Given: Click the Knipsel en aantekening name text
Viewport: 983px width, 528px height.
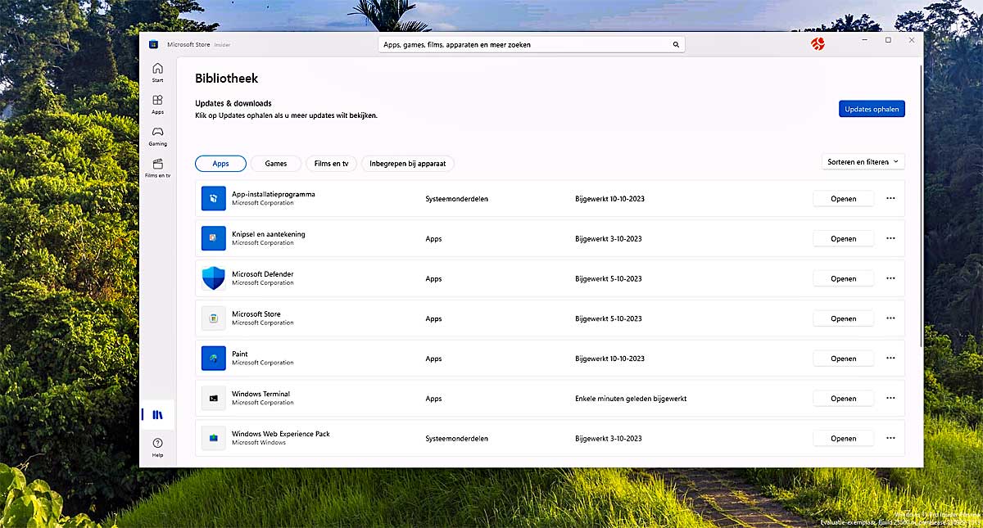Looking at the screenshot, I should [x=269, y=234].
